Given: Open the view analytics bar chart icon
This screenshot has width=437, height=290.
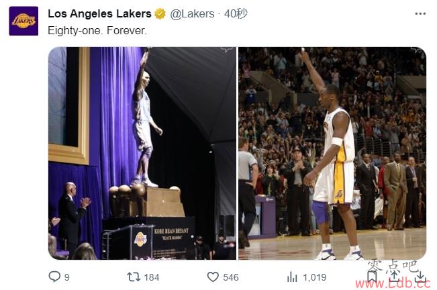Looking at the screenshot, I should (292, 277).
